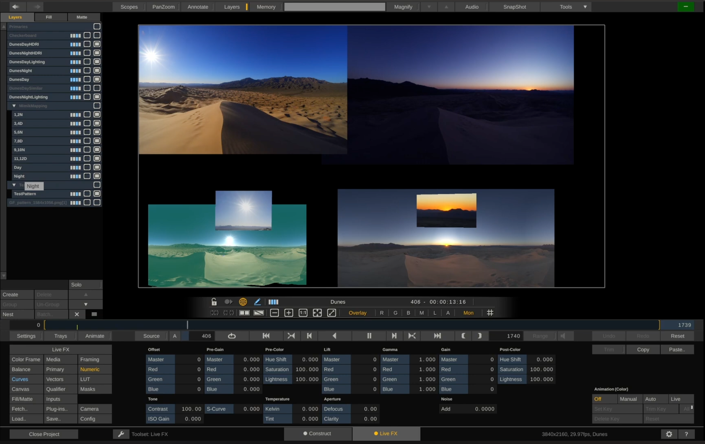Image resolution: width=705 pixels, height=444 pixels.
Task: Open the settings gear icon
Action: point(669,434)
